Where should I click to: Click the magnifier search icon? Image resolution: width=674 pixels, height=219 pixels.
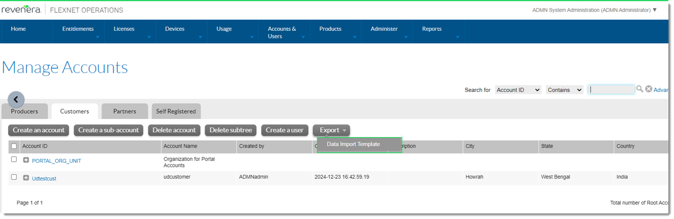640,89
